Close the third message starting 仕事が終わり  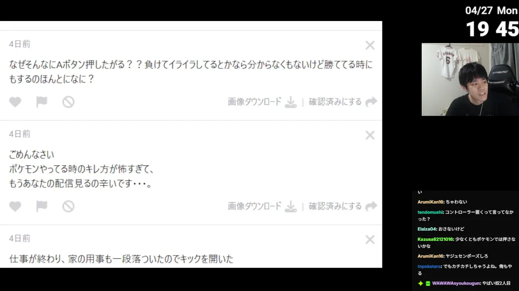click(370, 240)
